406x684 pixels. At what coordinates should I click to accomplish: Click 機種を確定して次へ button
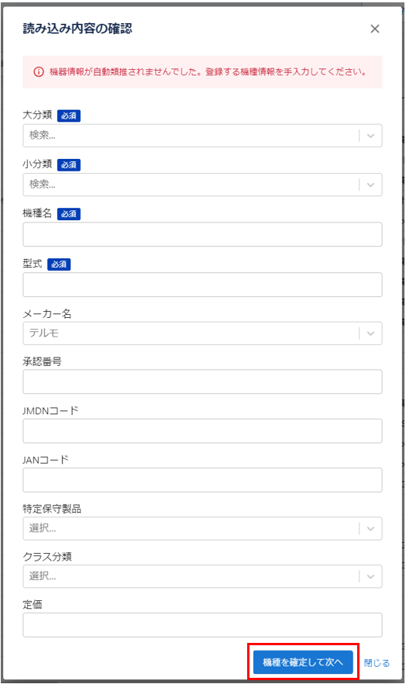(x=303, y=662)
